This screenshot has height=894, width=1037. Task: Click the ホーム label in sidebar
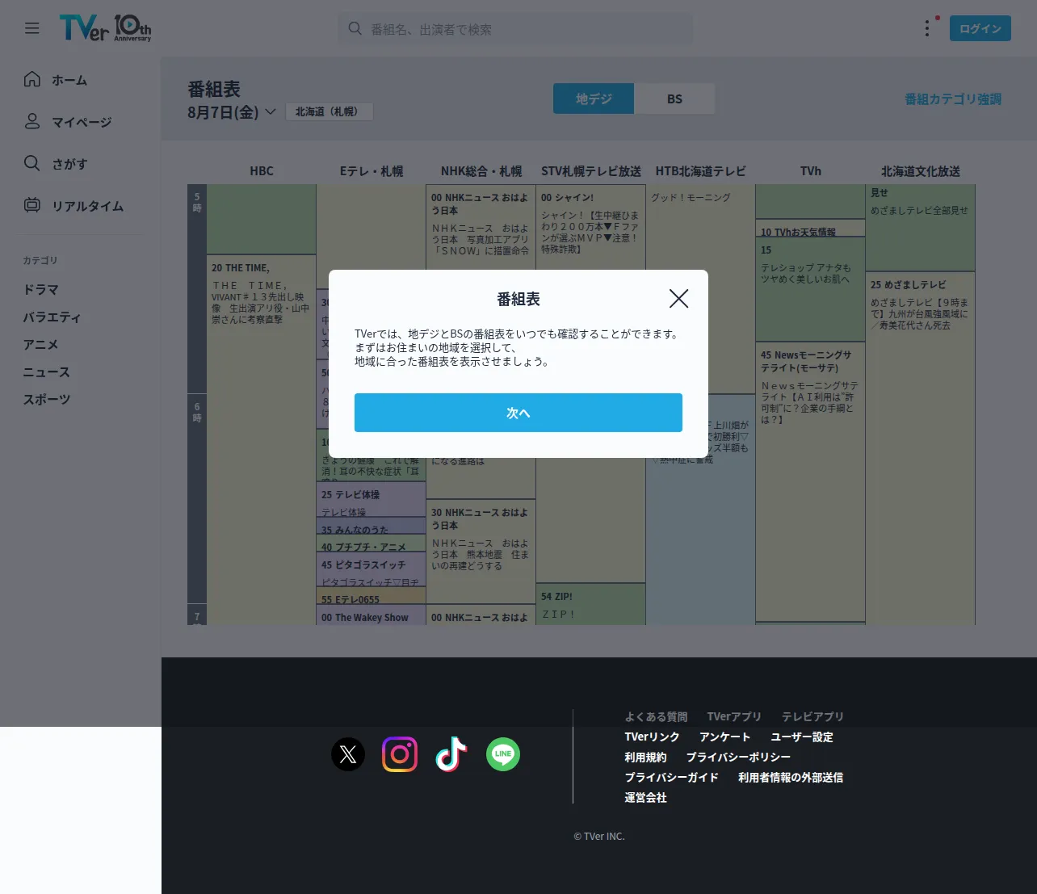click(69, 80)
